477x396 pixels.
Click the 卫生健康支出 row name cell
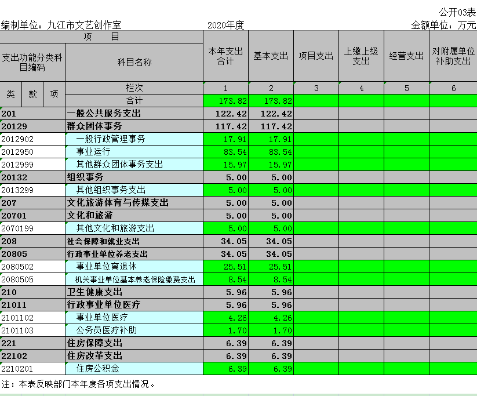coord(134,292)
